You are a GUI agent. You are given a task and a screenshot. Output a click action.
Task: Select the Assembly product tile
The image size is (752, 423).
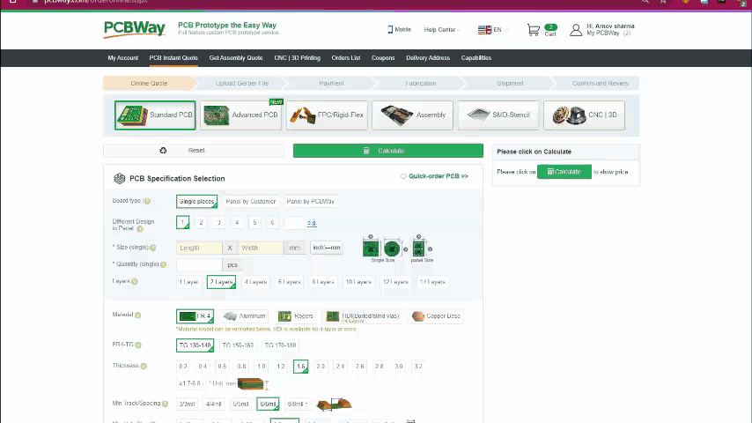pos(412,115)
